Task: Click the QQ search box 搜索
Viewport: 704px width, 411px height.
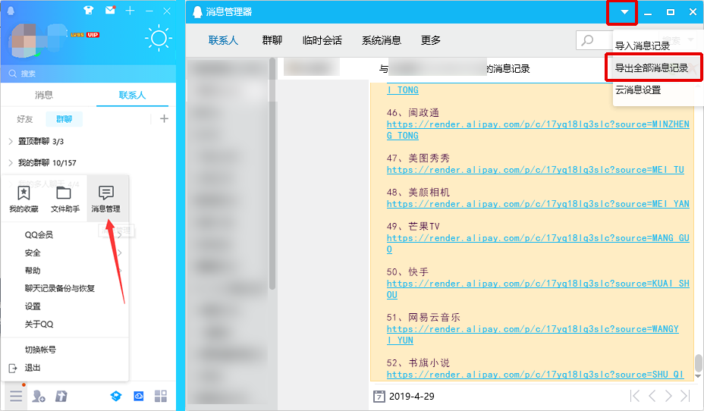Action: click(89, 74)
